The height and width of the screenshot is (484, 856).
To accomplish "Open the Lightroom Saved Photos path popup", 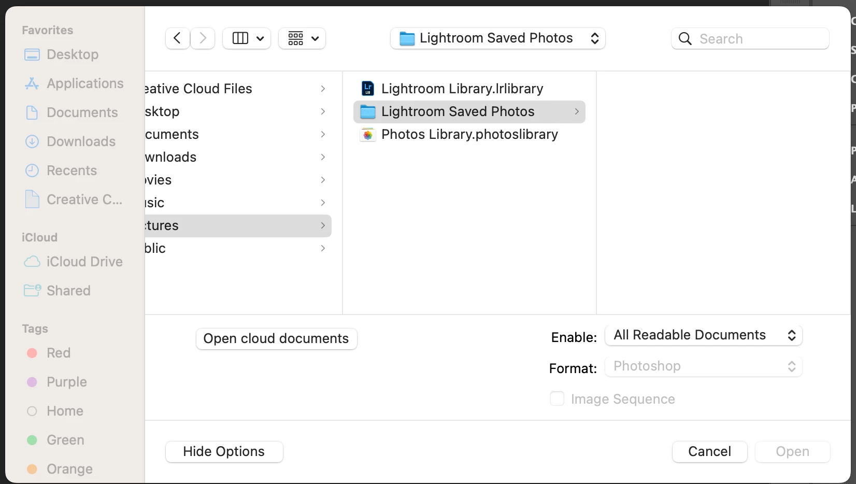I will (497, 38).
